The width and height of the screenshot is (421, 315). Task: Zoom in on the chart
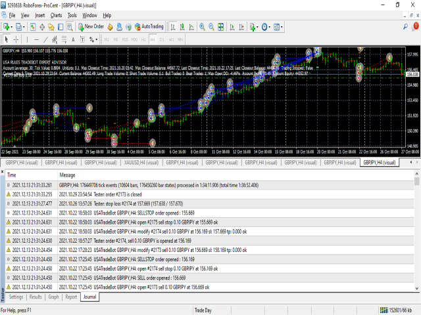click(x=202, y=27)
